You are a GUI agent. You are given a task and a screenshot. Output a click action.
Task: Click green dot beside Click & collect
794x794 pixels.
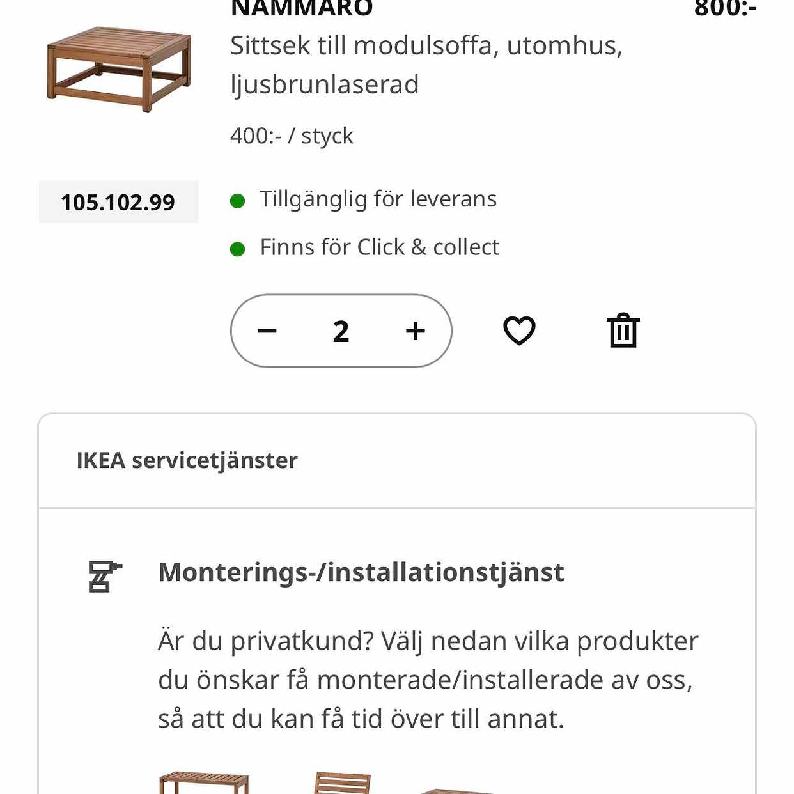238,249
